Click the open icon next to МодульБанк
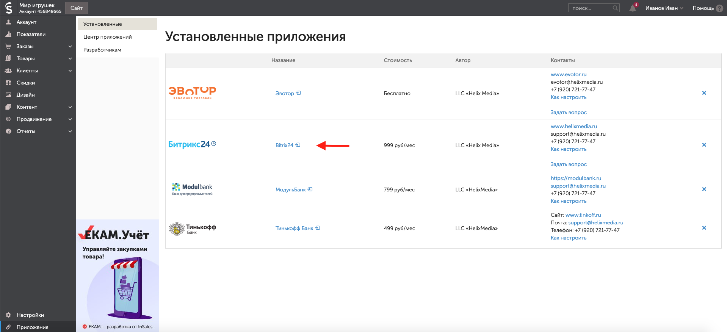The width and height of the screenshot is (727, 332). [310, 189]
